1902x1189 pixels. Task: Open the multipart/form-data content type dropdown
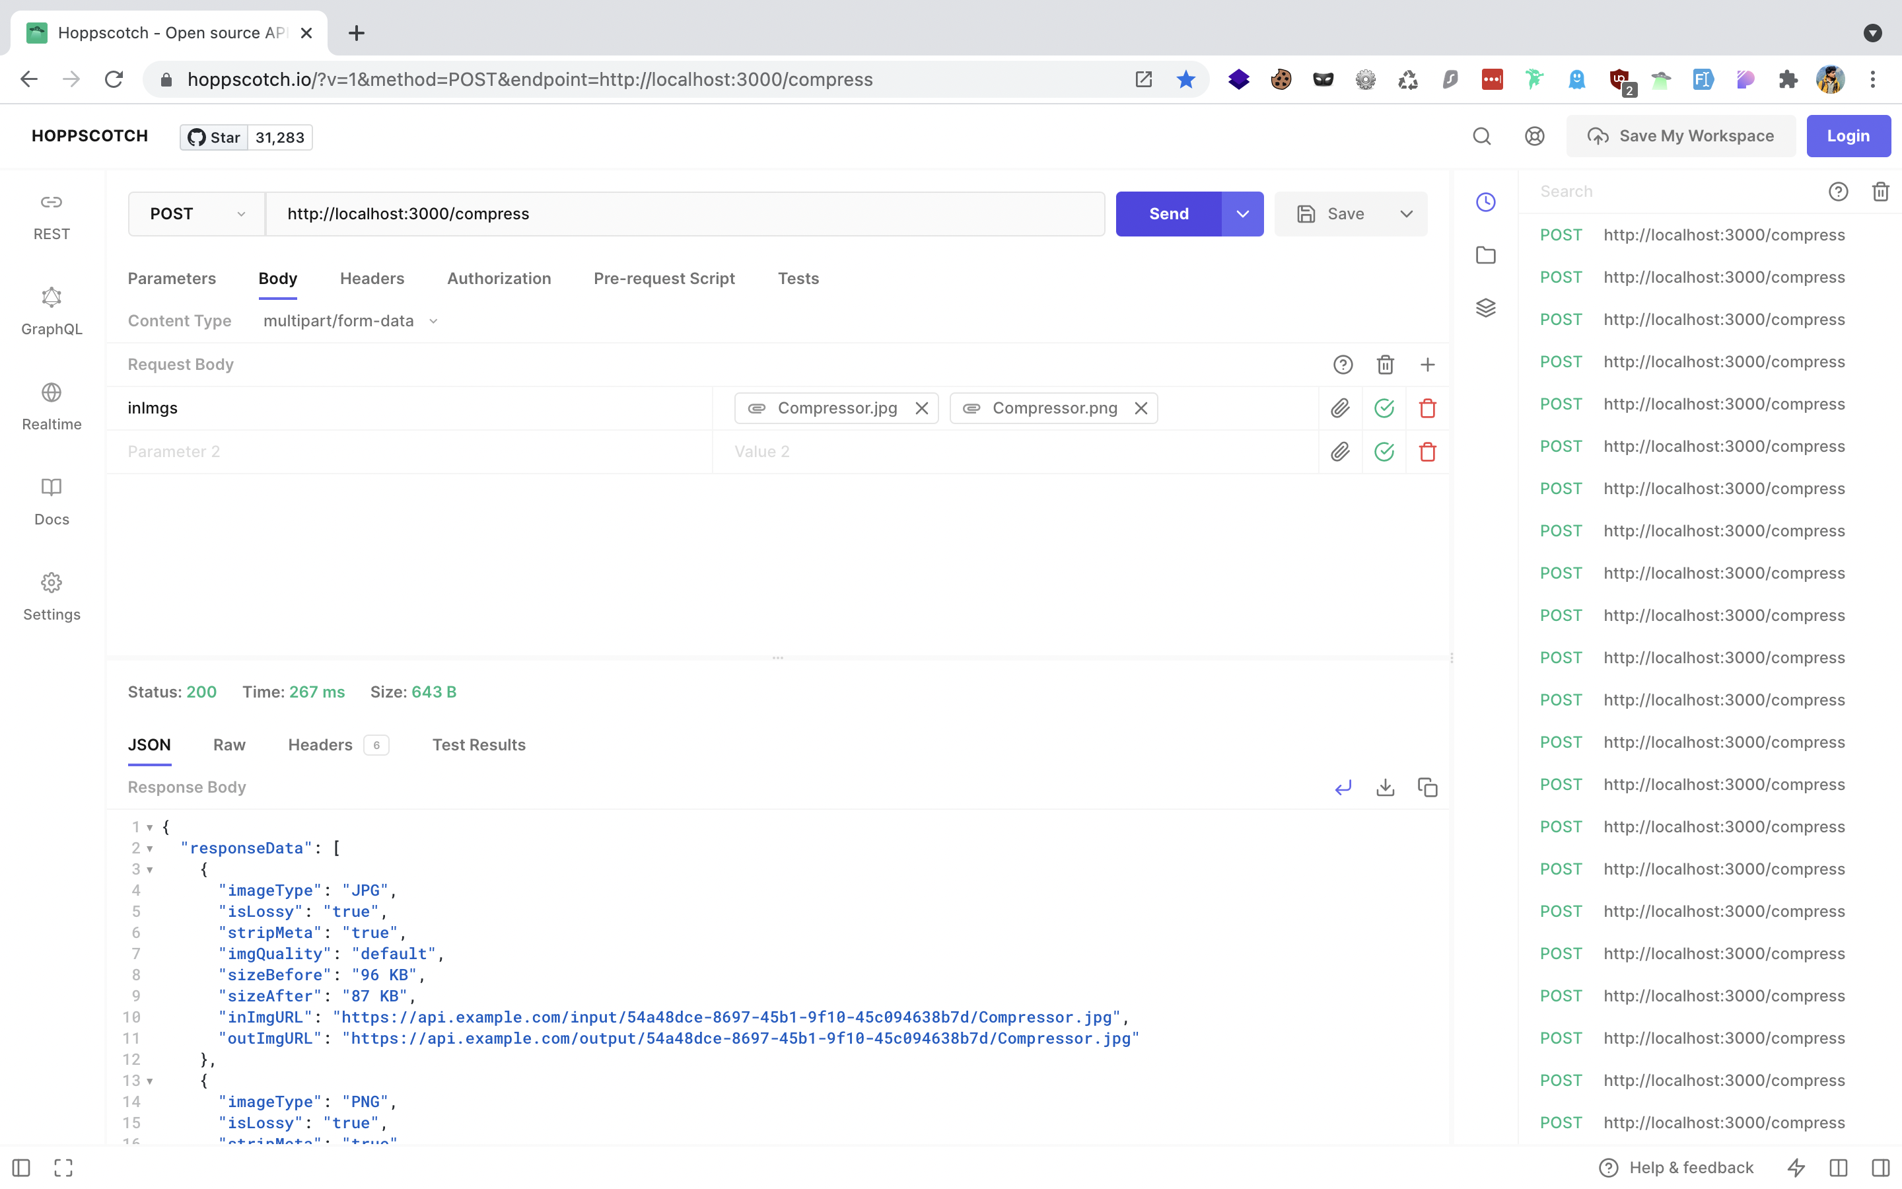coord(350,321)
